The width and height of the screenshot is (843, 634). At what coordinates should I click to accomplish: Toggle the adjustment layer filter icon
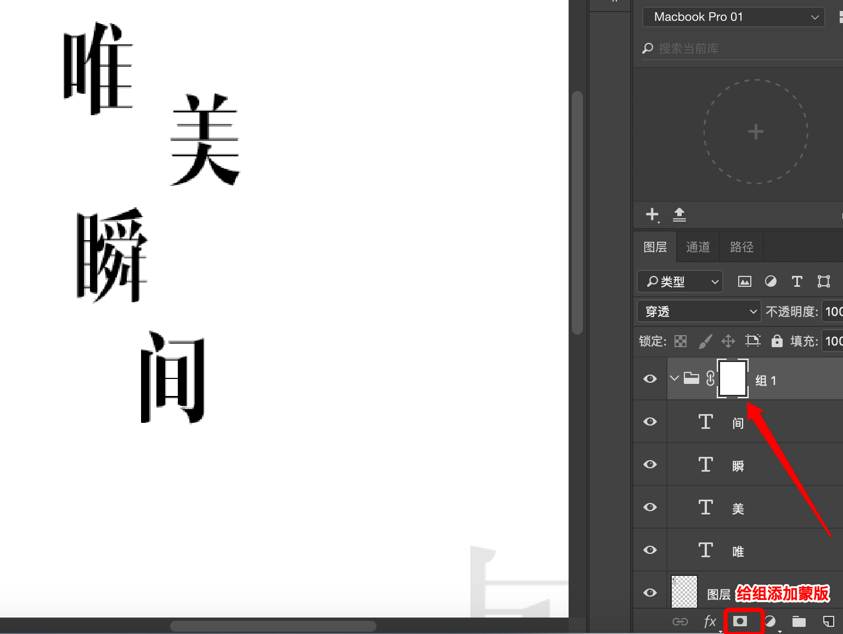click(771, 282)
